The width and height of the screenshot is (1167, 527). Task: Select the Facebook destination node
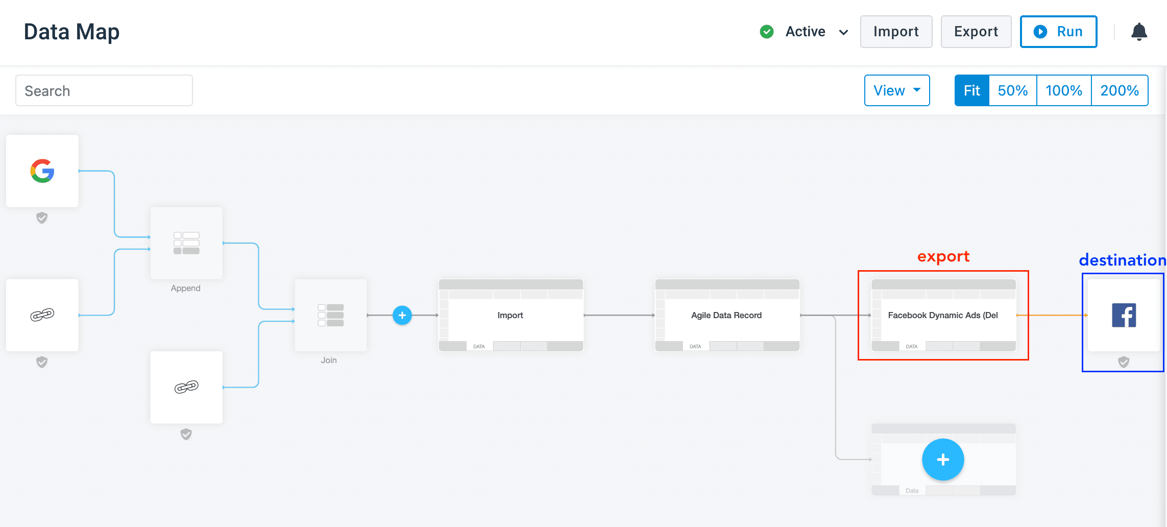pos(1124,315)
